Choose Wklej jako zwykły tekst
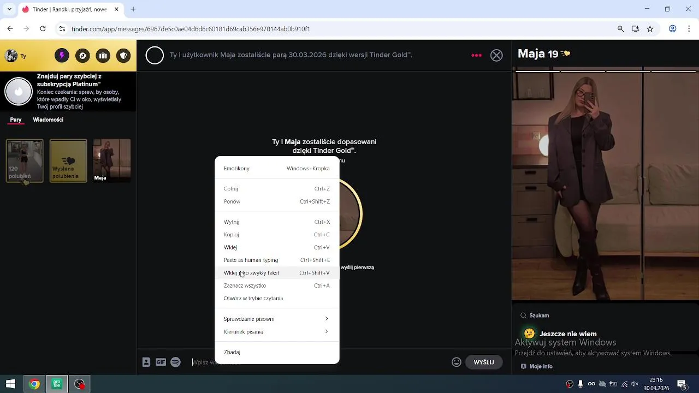Image resolution: width=699 pixels, height=393 pixels. pyautogui.click(x=277, y=272)
